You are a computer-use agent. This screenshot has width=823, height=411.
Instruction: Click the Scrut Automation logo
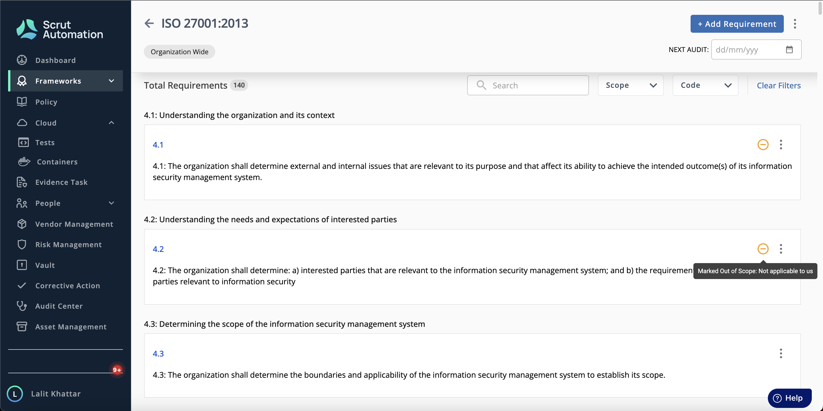[x=60, y=29]
